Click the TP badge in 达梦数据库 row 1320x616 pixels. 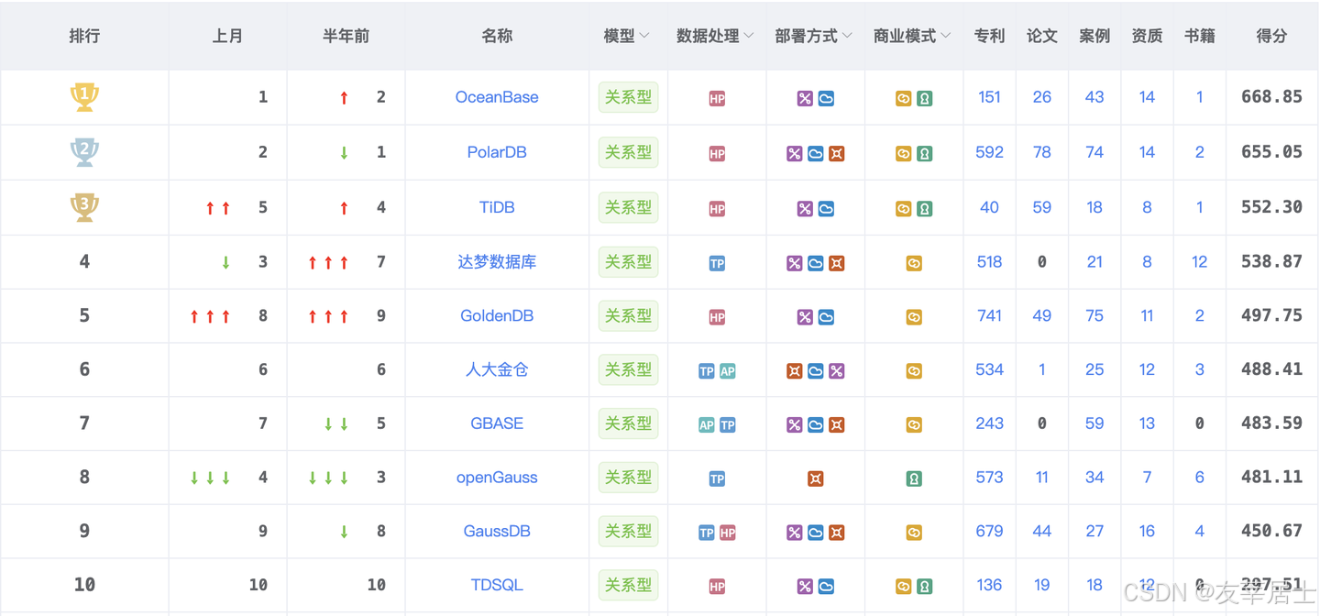(x=717, y=263)
